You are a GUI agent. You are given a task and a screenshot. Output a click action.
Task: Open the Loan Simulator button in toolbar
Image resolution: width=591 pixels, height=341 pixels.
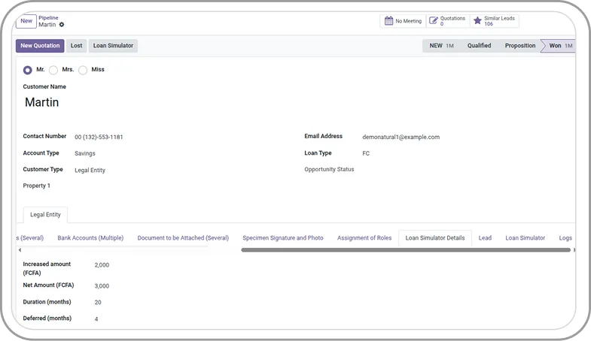[113, 46]
